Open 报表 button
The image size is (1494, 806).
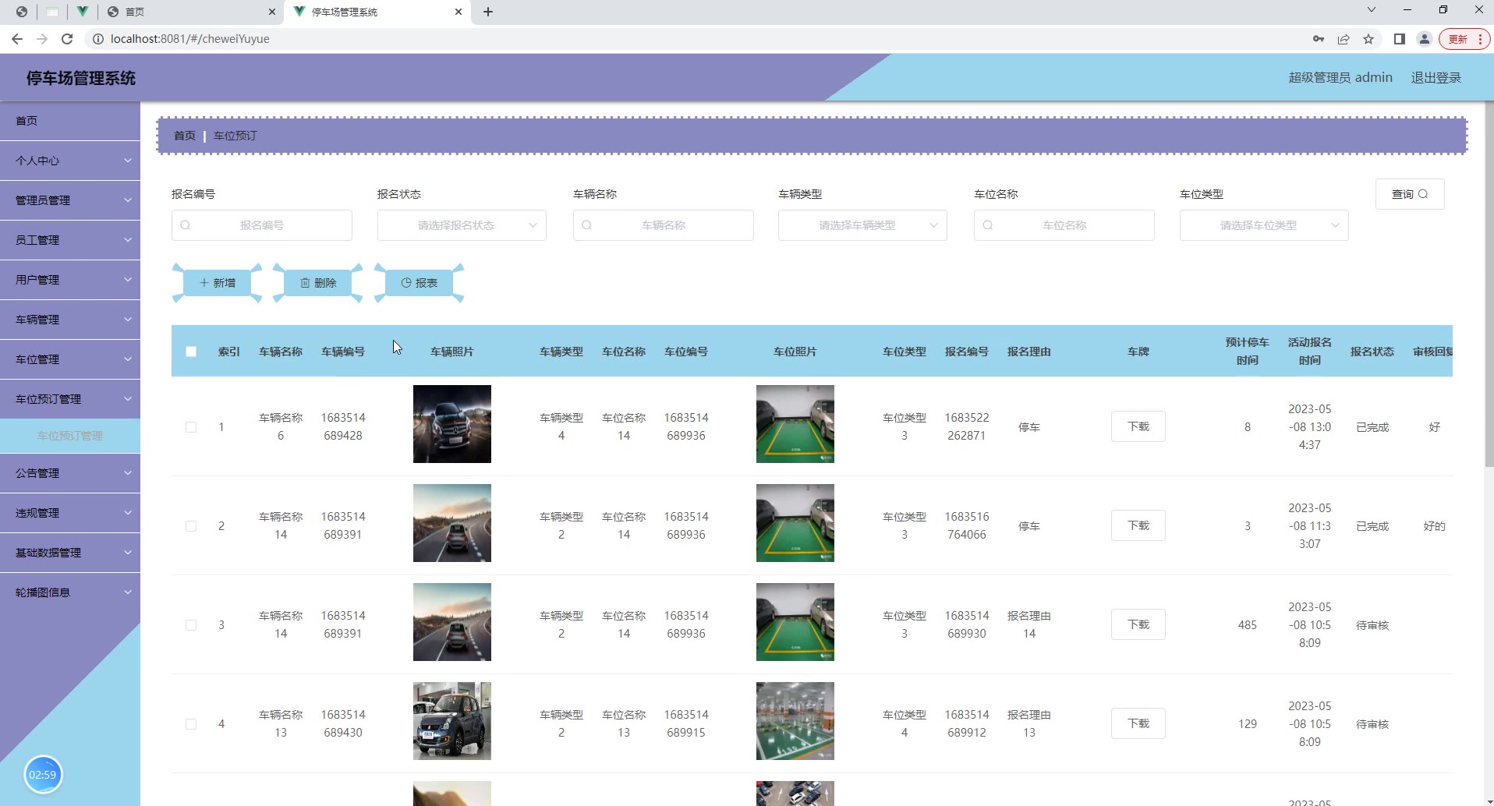click(x=420, y=283)
